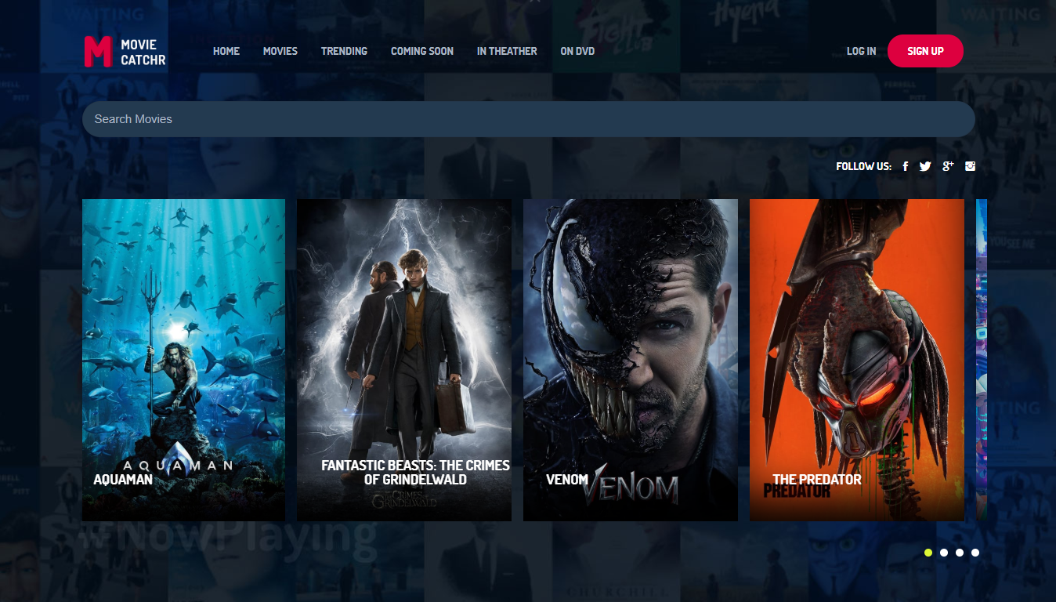Go to the Home menu item
The width and height of the screenshot is (1056, 602).
[226, 51]
